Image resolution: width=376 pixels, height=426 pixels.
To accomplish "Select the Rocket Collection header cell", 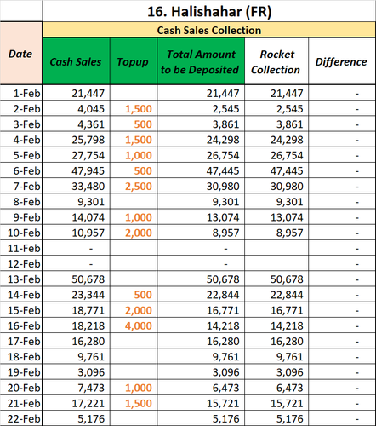I will click(276, 61).
